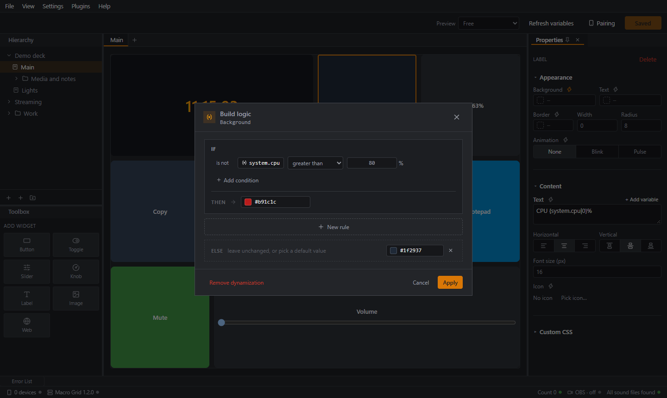
Task: Set animation to Pulse
Action: pos(640,152)
